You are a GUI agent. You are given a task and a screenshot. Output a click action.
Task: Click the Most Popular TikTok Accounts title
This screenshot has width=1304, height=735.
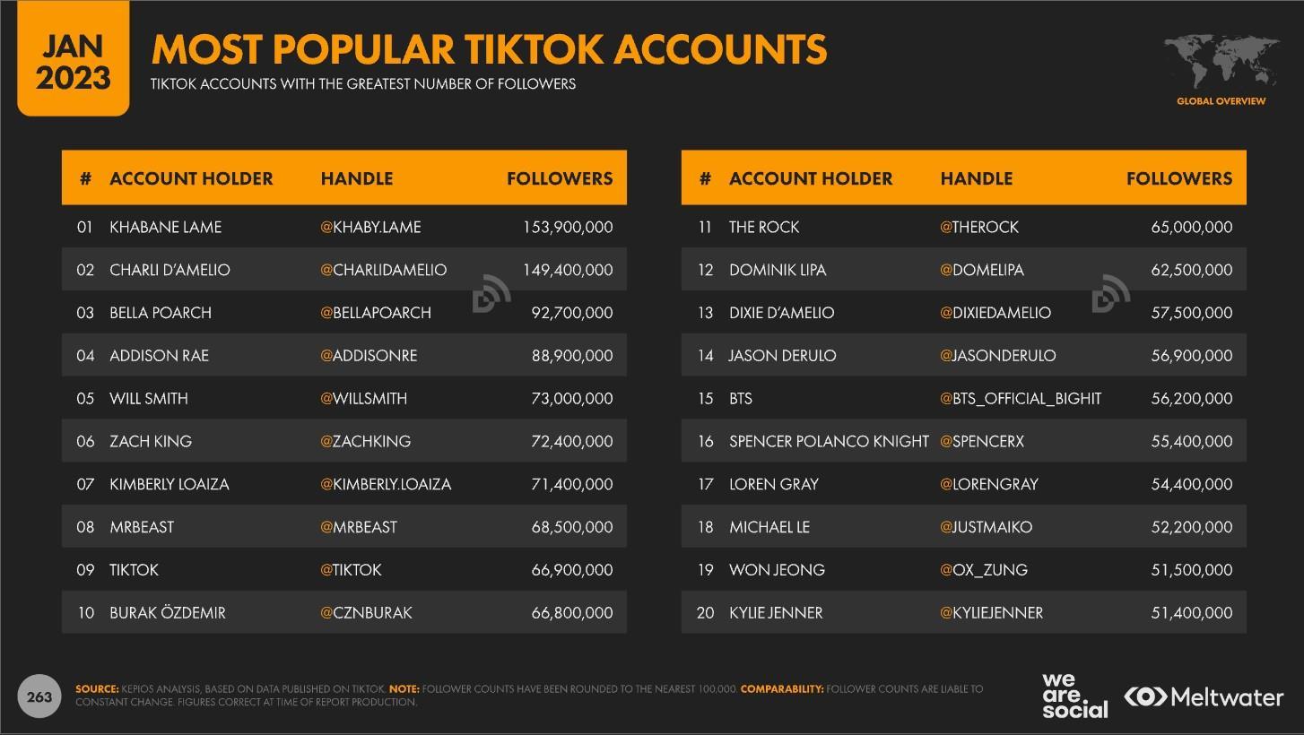[x=489, y=48]
